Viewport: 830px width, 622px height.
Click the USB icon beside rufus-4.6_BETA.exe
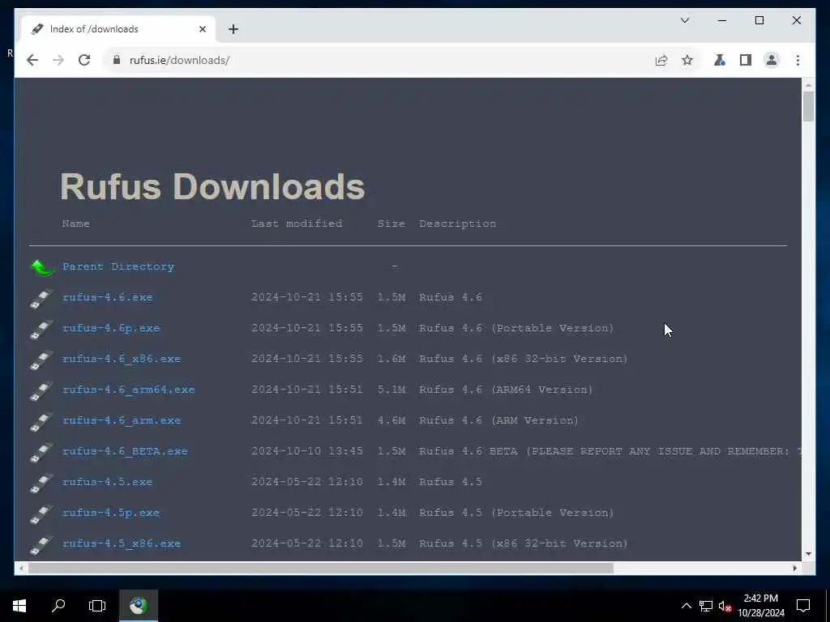coord(41,452)
